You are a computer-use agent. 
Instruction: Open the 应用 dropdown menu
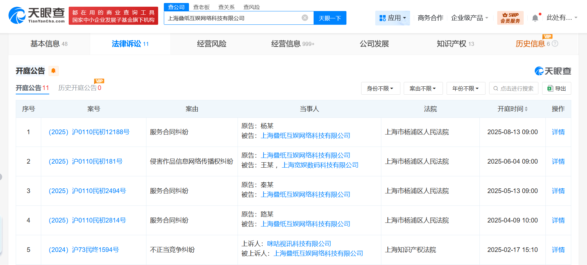[392, 18]
